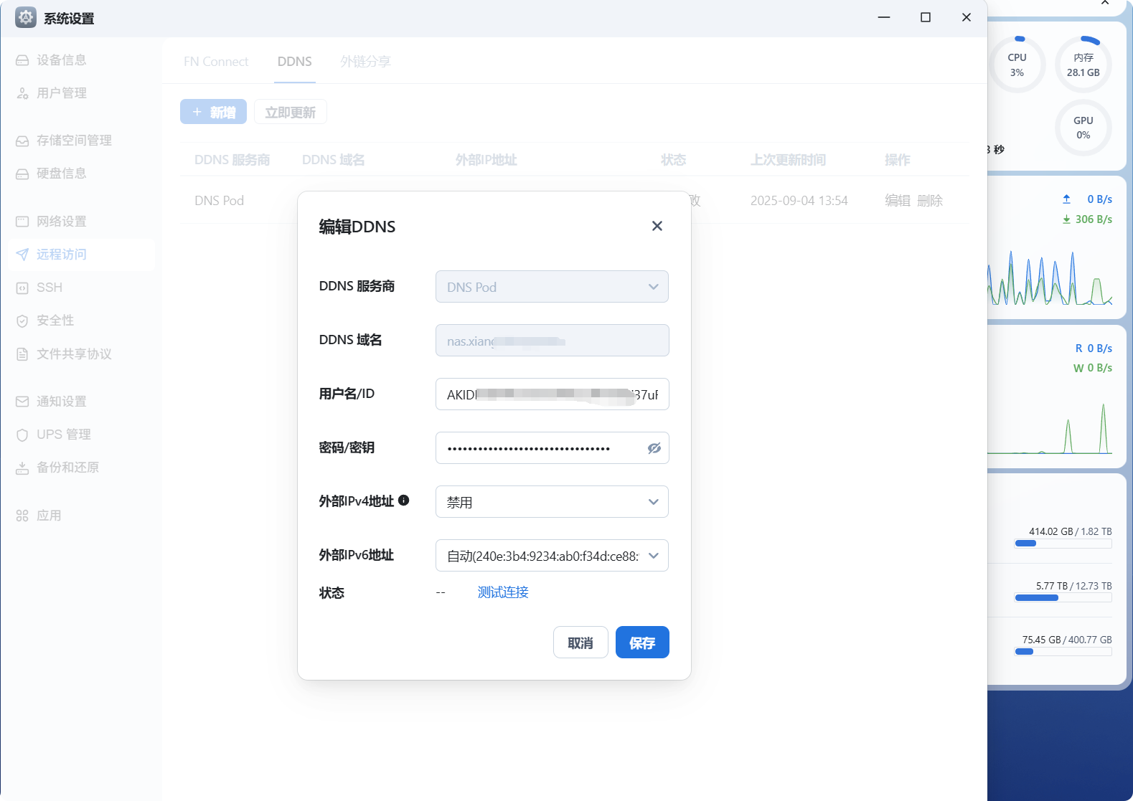Click the 414.02 GB / 1.82 TB usage bar

(x=1063, y=544)
